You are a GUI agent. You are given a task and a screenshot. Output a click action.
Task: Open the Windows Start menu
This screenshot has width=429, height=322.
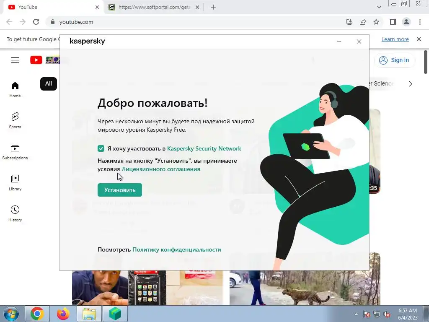[x=11, y=314]
